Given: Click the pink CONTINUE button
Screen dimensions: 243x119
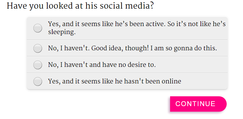Looking at the screenshot, I should pos(198,104).
